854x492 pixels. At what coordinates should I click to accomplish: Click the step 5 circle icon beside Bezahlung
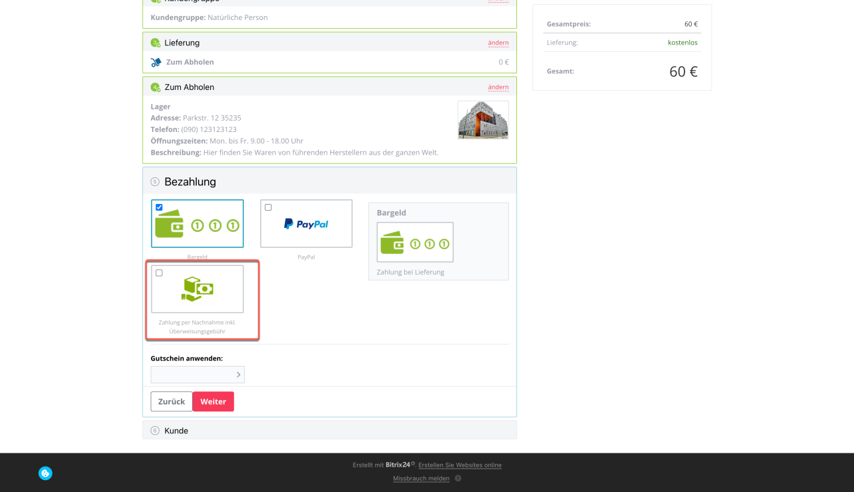pyautogui.click(x=155, y=182)
